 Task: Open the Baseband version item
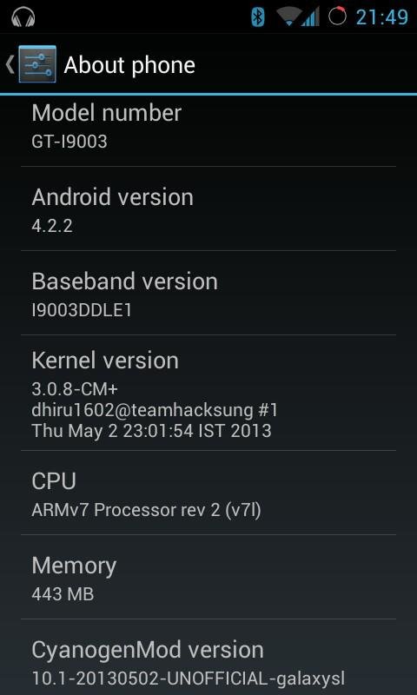208,293
